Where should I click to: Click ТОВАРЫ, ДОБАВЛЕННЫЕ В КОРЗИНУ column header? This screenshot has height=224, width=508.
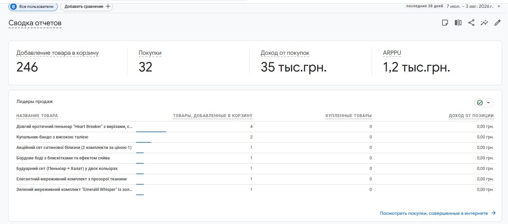[213, 116]
